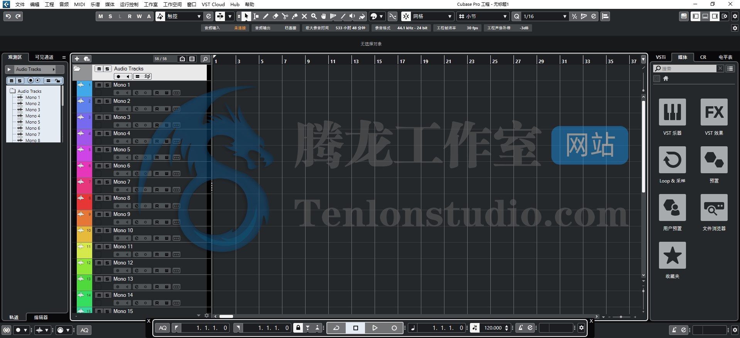Click the AQ button in transport
Image resolution: width=740 pixels, height=338 pixels.
[163, 328]
